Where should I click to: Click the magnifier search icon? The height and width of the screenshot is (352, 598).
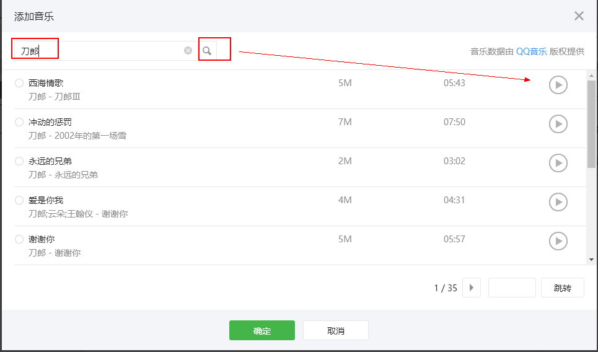[x=207, y=51]
